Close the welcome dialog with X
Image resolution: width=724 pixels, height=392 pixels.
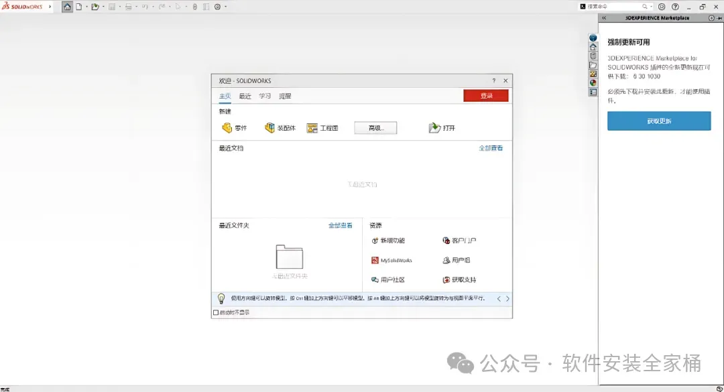tap(505, 81)
